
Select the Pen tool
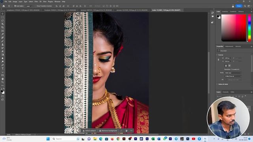(2, 65)
